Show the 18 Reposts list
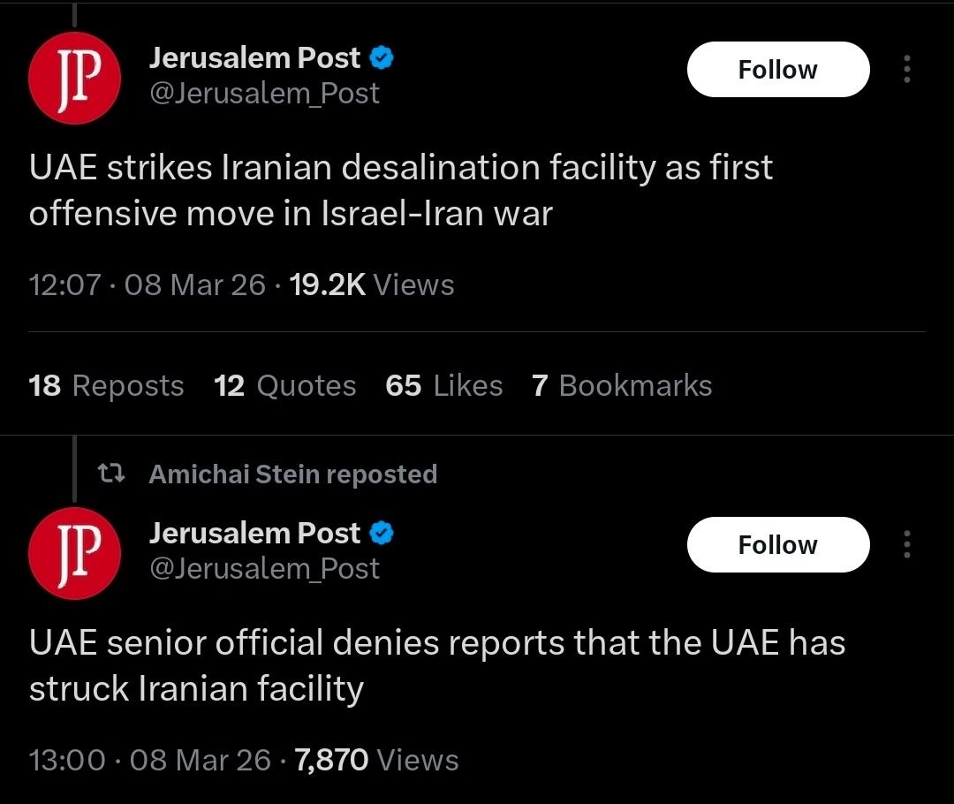954x804 pixels. click(106, 385)
